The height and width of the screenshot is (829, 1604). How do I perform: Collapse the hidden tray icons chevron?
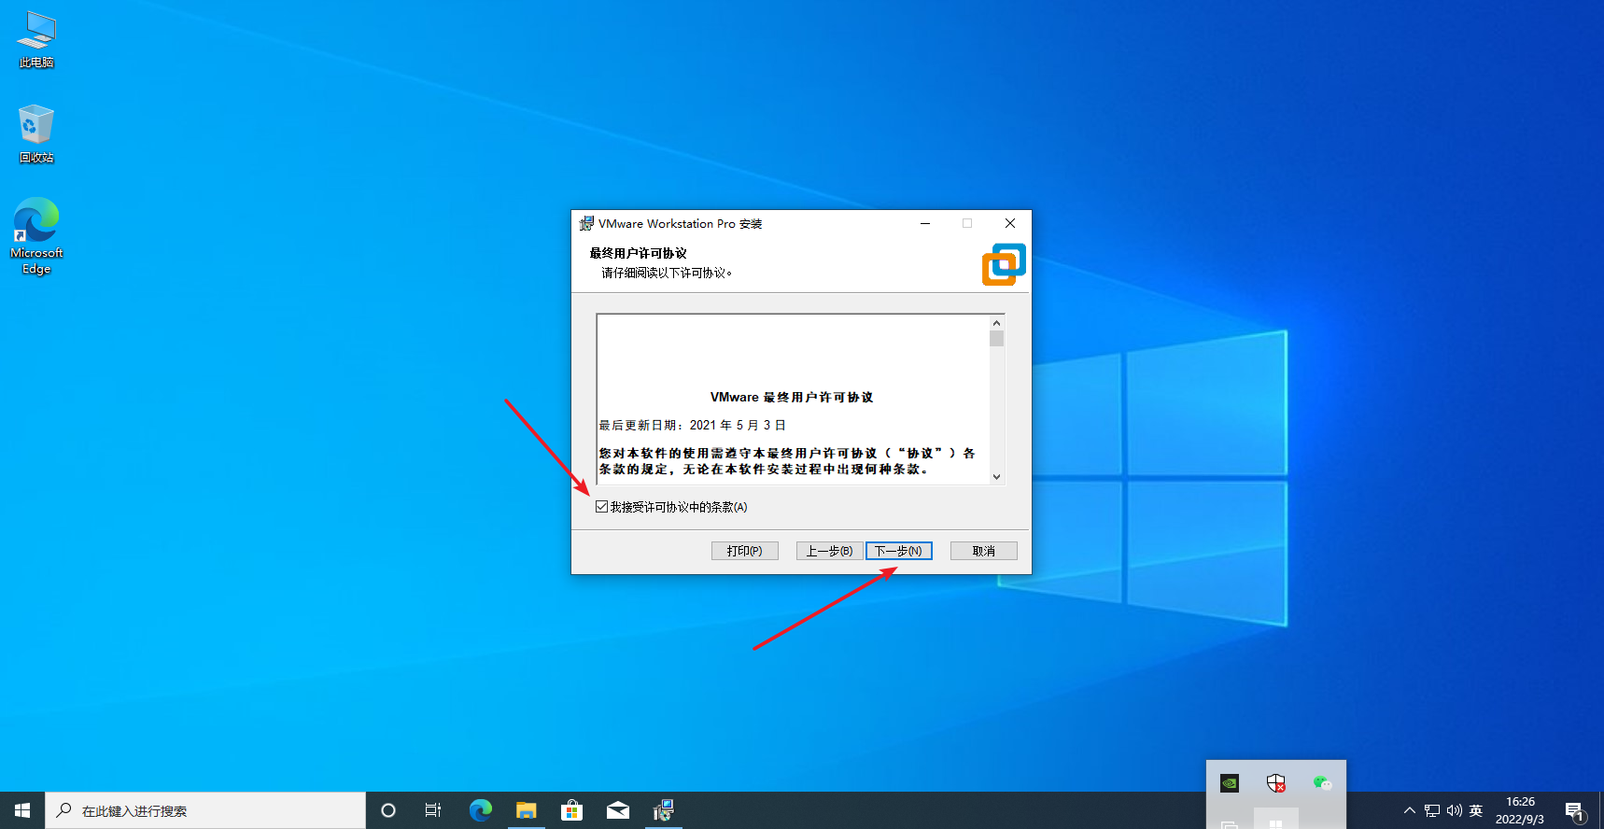pos(1410,810)
